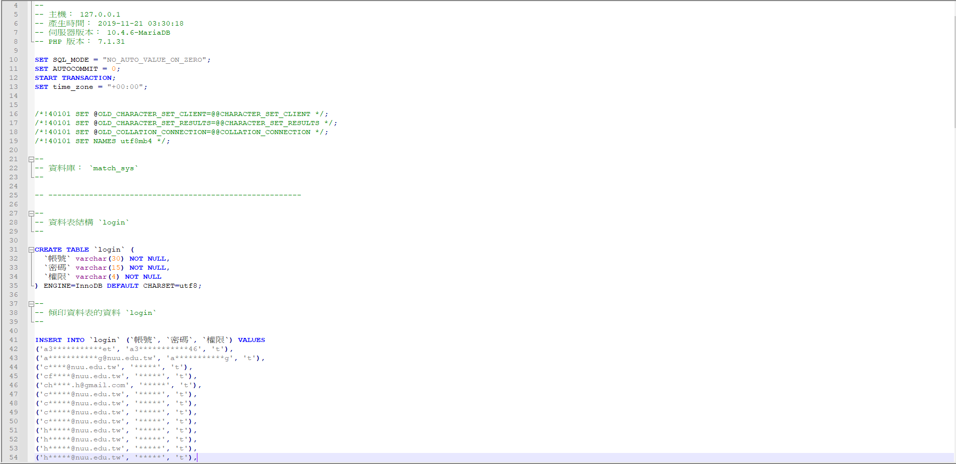Click the "NO_AUTO_VALUE_ON_ZERO" string

click(155, 60)
